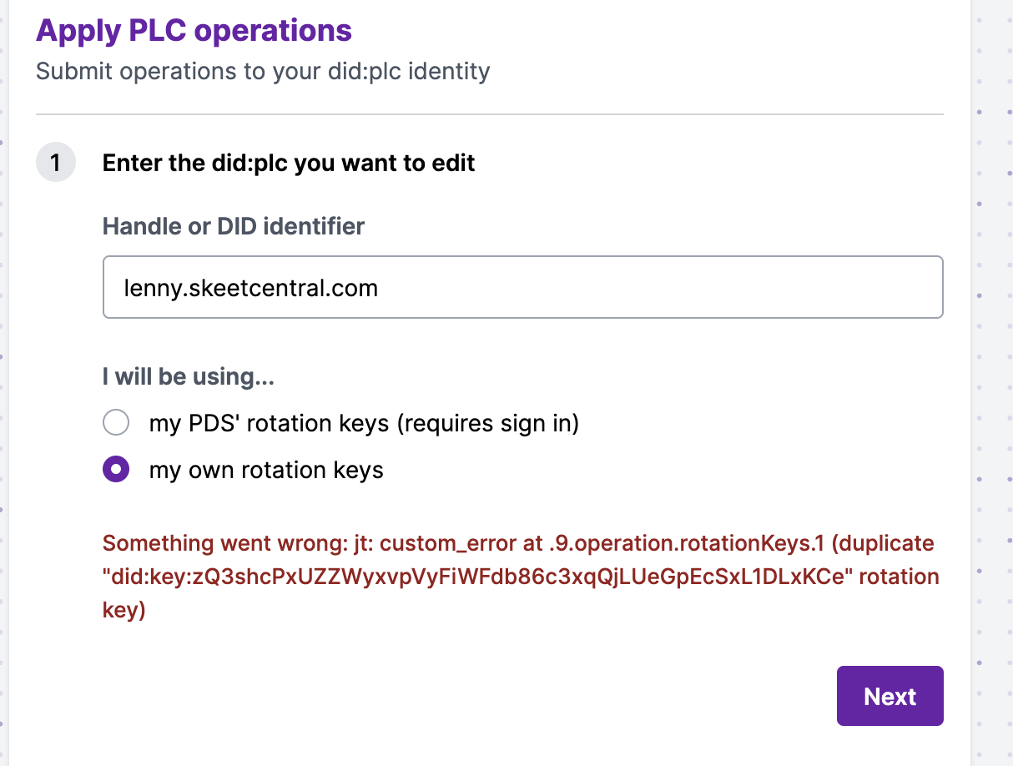
Task: Click the "Apply PLC operations" heading
Action: [x=194, y=31]
